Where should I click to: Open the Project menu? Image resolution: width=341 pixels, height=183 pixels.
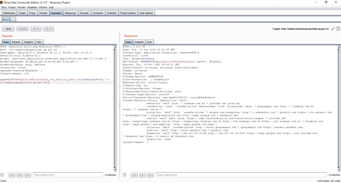(x=12, y=7)
